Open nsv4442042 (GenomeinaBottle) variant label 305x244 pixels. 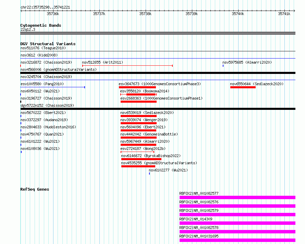click(x=149, y=134)
